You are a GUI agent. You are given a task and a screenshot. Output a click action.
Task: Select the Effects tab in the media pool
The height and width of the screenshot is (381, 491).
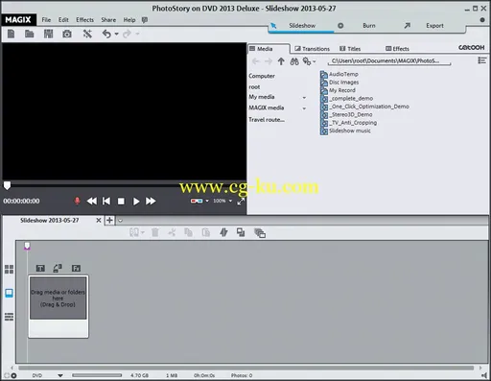click(397, 49)
